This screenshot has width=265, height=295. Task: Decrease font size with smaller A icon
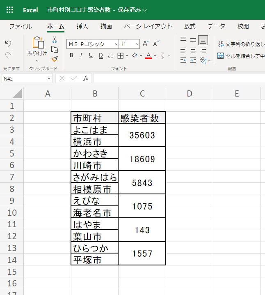coord(156,44)
